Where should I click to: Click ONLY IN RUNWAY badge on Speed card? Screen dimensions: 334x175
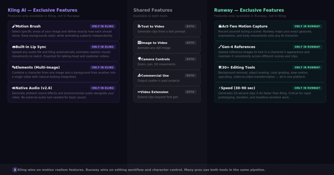point(307,88)
